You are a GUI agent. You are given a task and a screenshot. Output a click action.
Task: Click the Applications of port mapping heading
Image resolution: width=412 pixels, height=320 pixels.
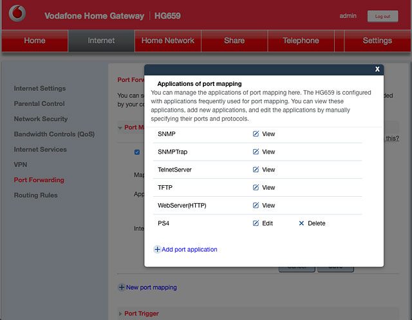(x=200, y=84)
